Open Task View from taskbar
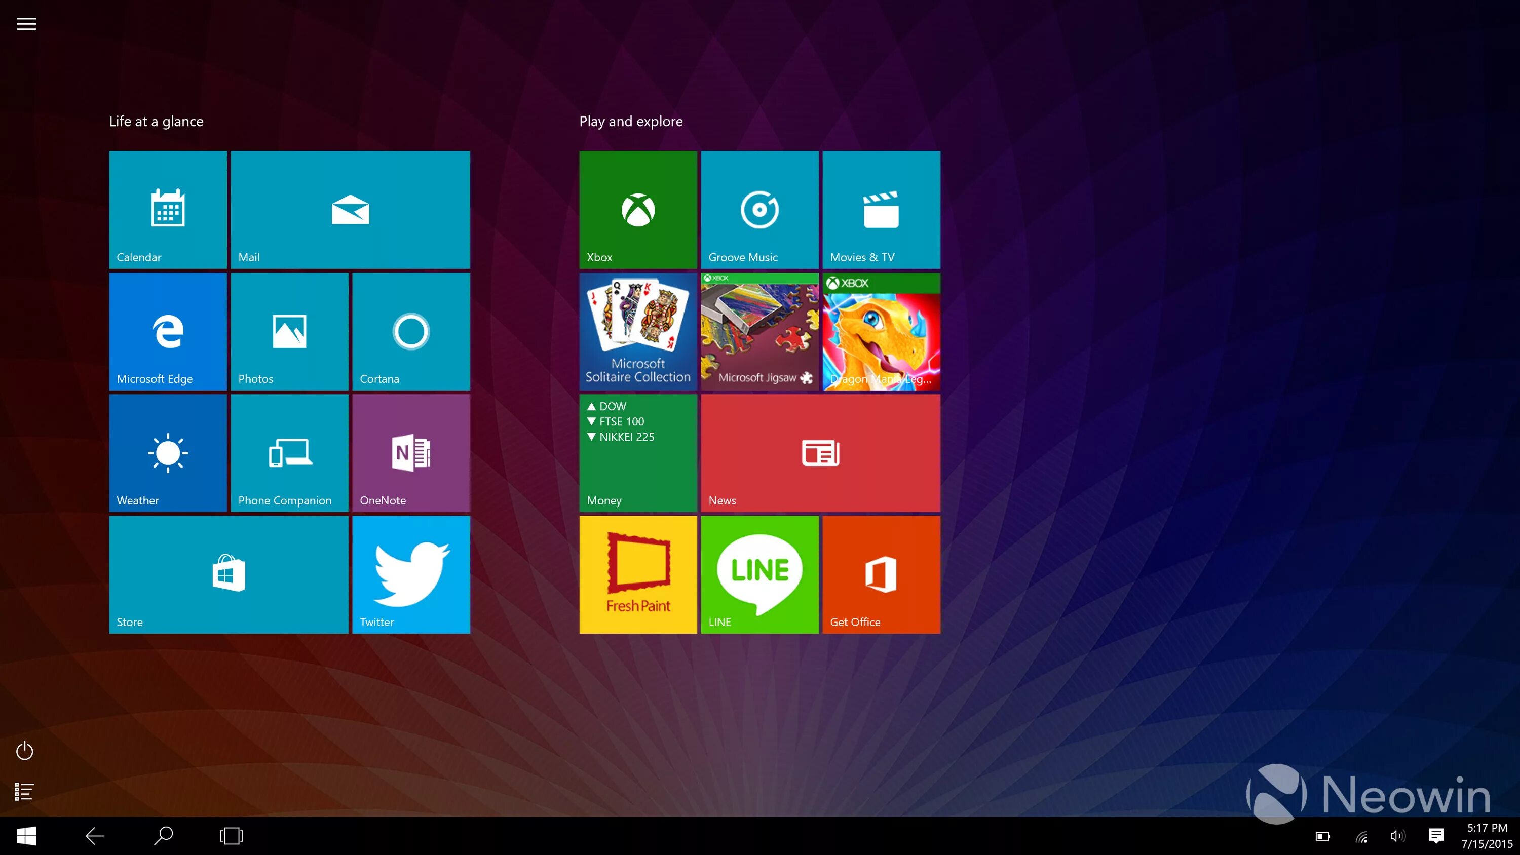This screenshot has height=855, width=1520. [232, 836]
